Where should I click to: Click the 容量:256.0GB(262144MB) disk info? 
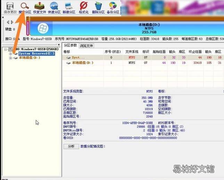[x=119, y=39]
